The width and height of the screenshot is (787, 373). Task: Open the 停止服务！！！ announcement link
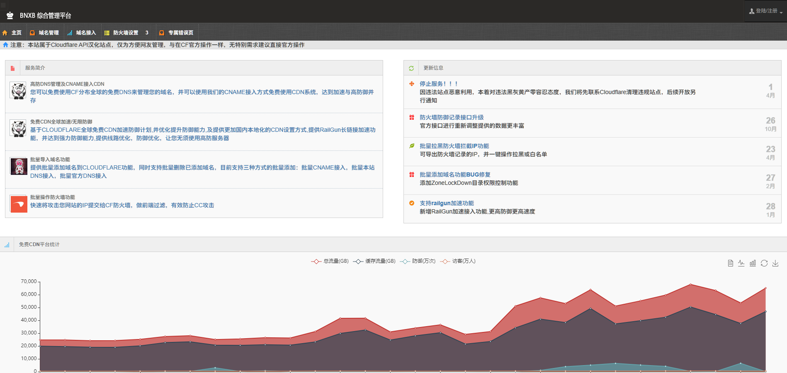[x=438, y=84]
